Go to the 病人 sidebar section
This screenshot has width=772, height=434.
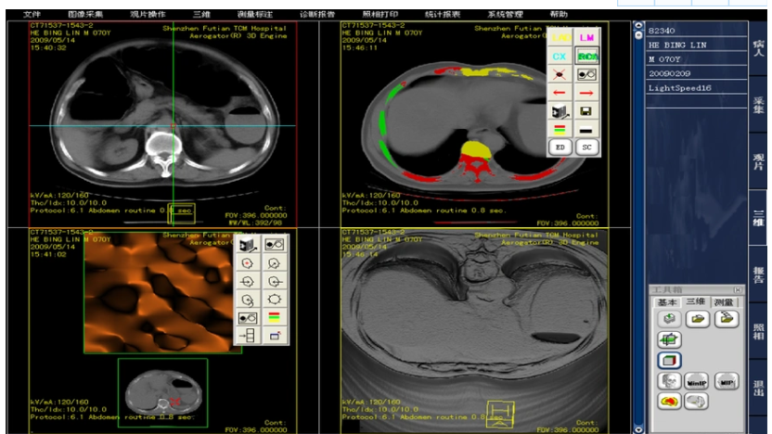tap(758, 47)
